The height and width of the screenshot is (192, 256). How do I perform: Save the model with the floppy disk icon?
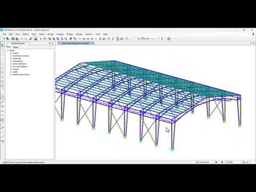point(13,39)
